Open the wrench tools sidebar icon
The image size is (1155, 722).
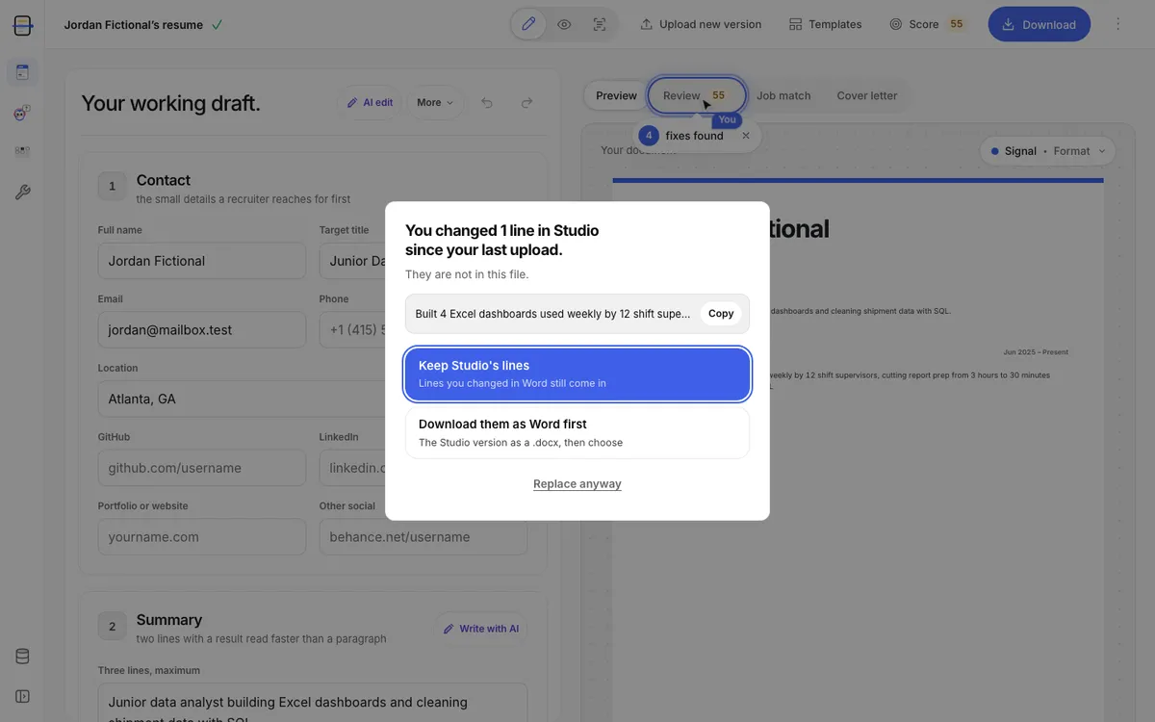pos(23,193)
